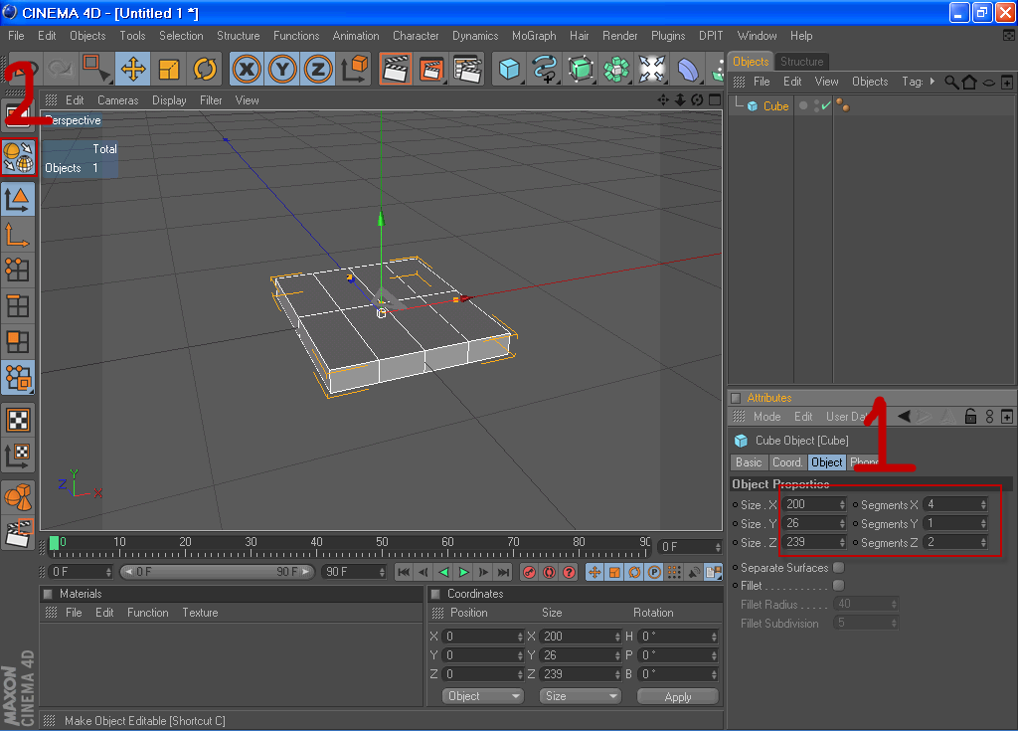Switch to the Coord. tab in Attributes
Screen dimensions: 1018x731
(x=787, y=462)
